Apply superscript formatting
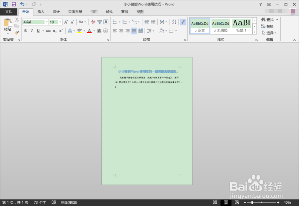Viewport: 299px width, 206px height. point(61,31)
